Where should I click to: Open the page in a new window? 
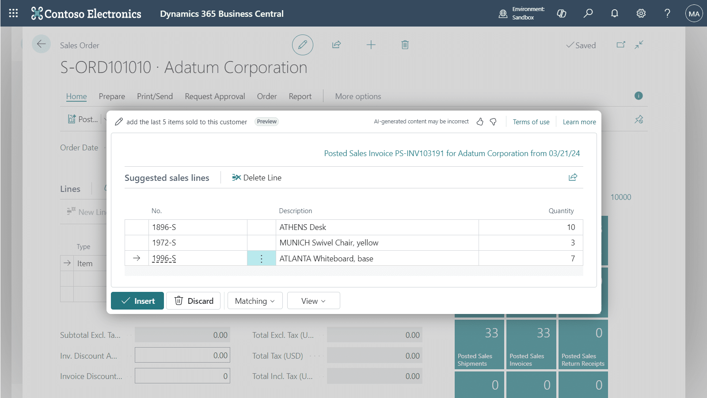tap(621, 45)
